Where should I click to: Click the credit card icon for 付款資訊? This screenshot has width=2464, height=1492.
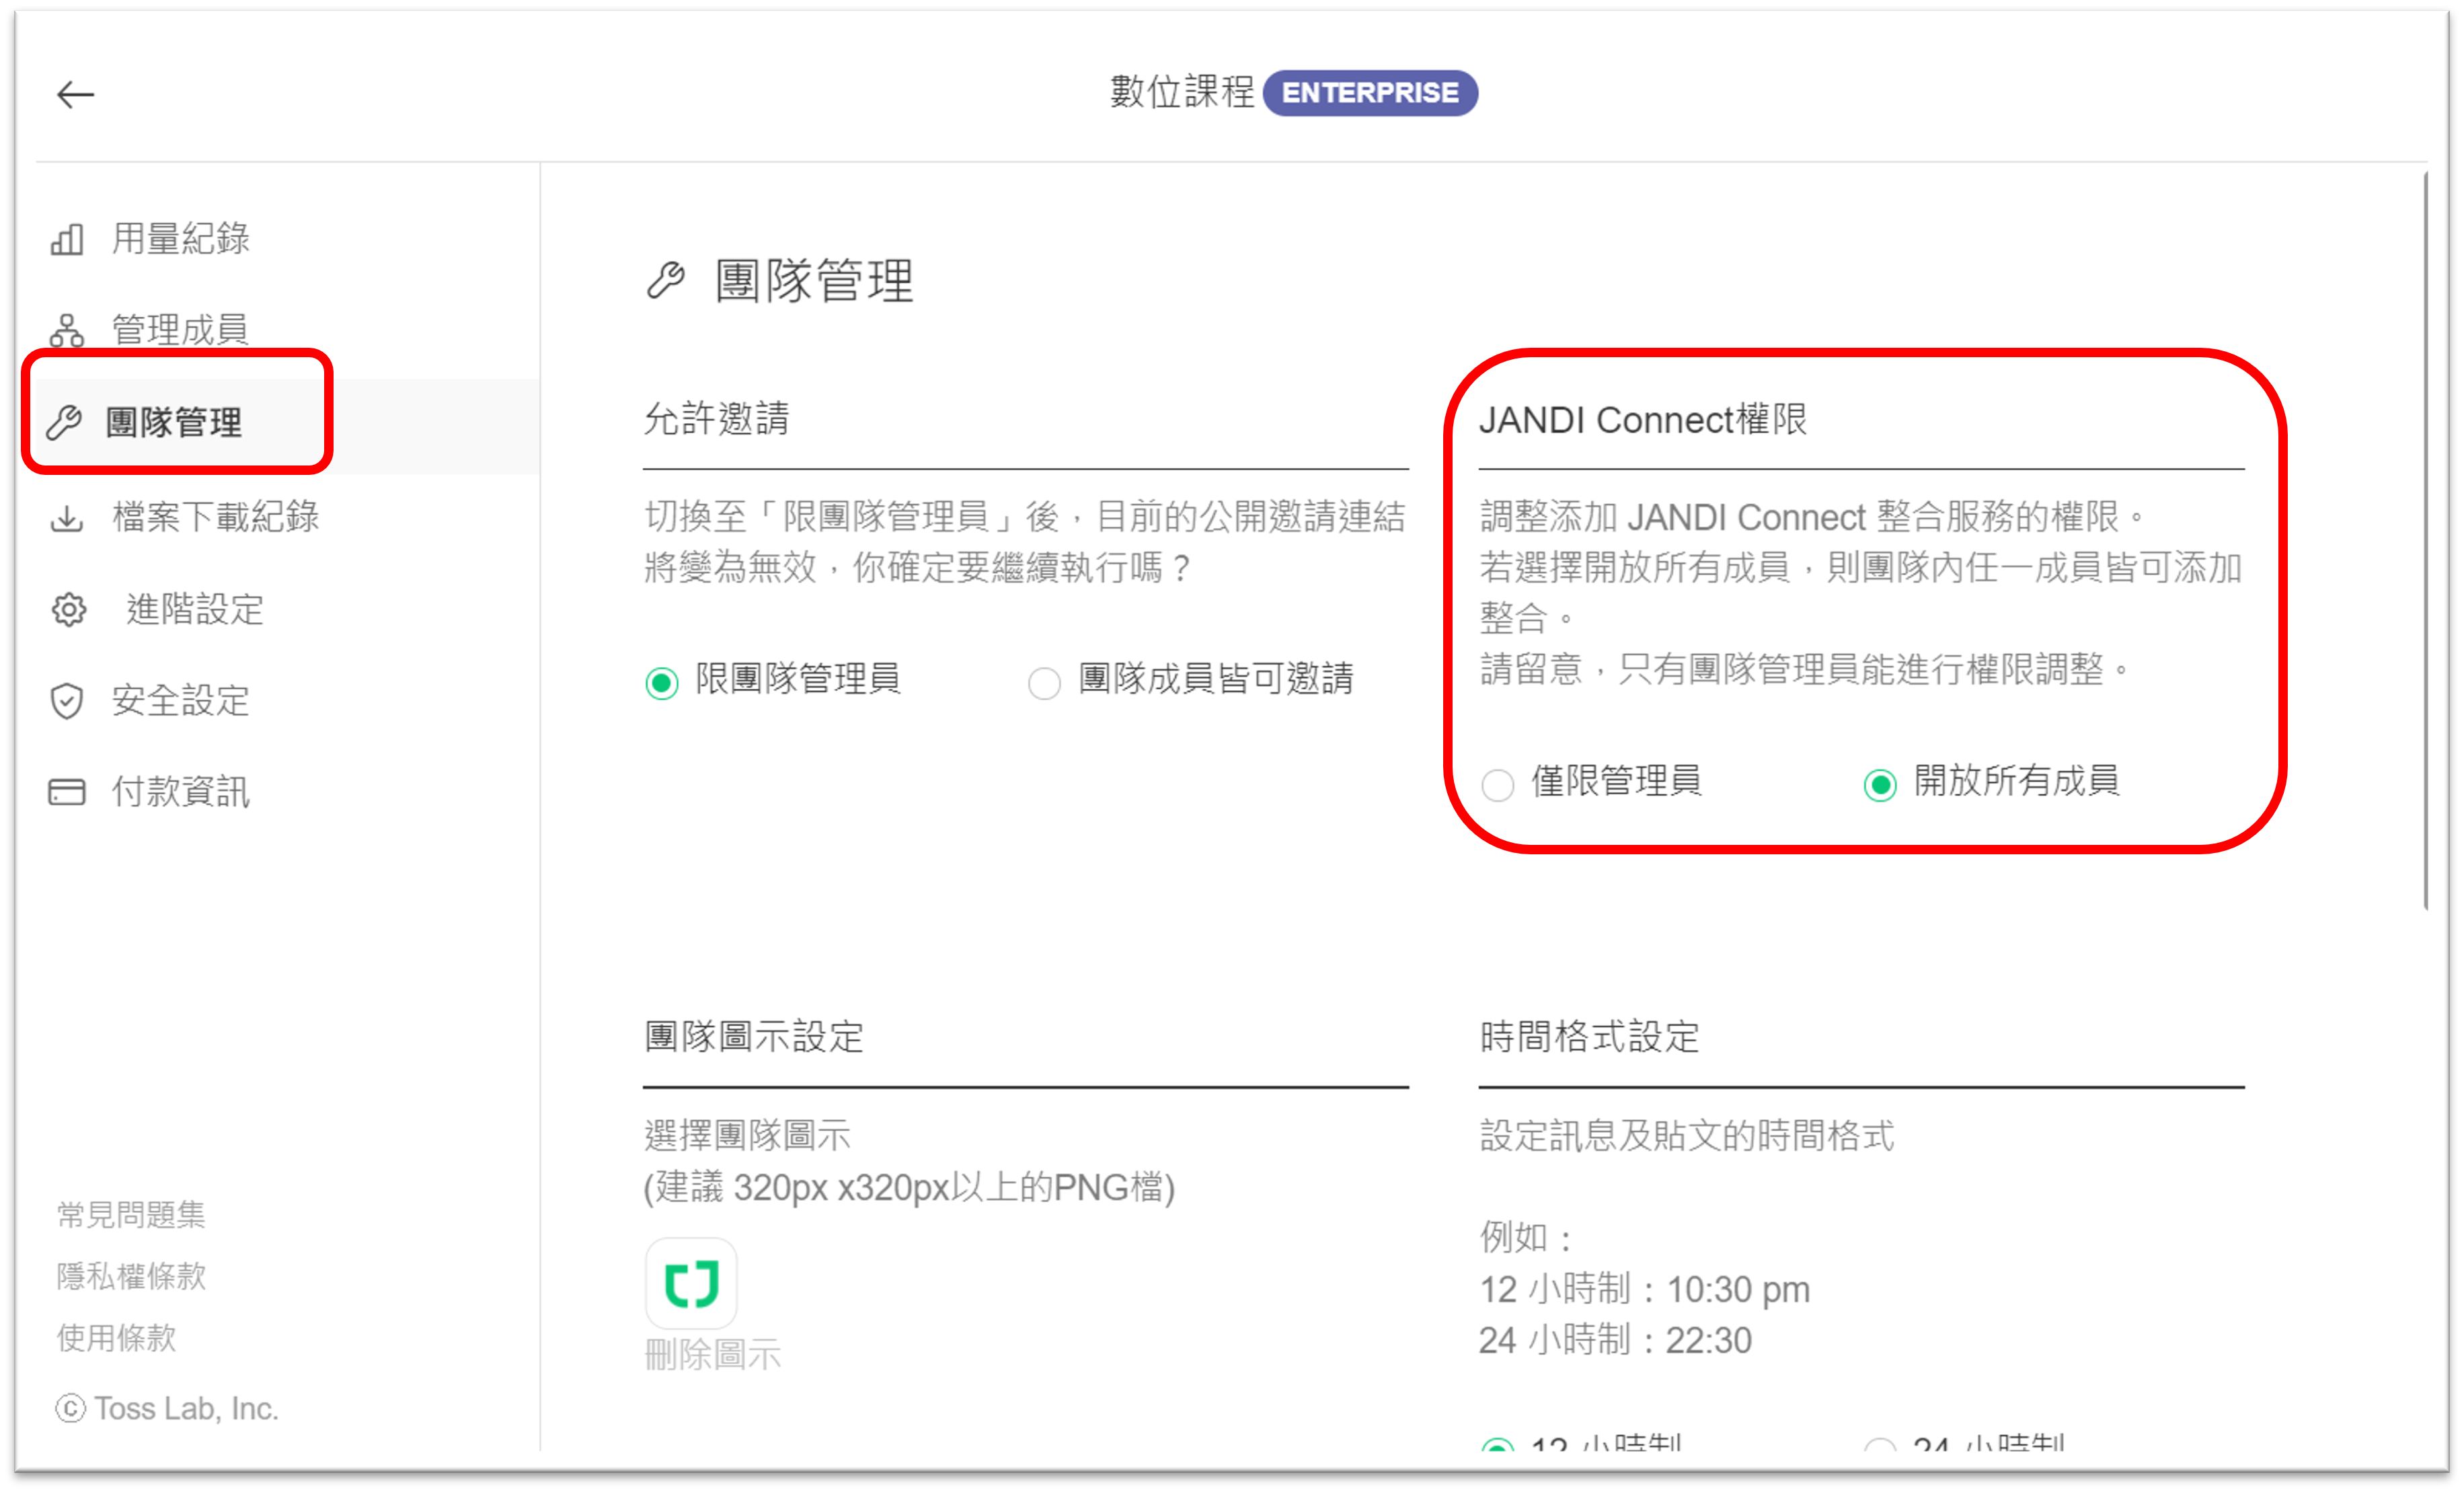tap(67, 792)
